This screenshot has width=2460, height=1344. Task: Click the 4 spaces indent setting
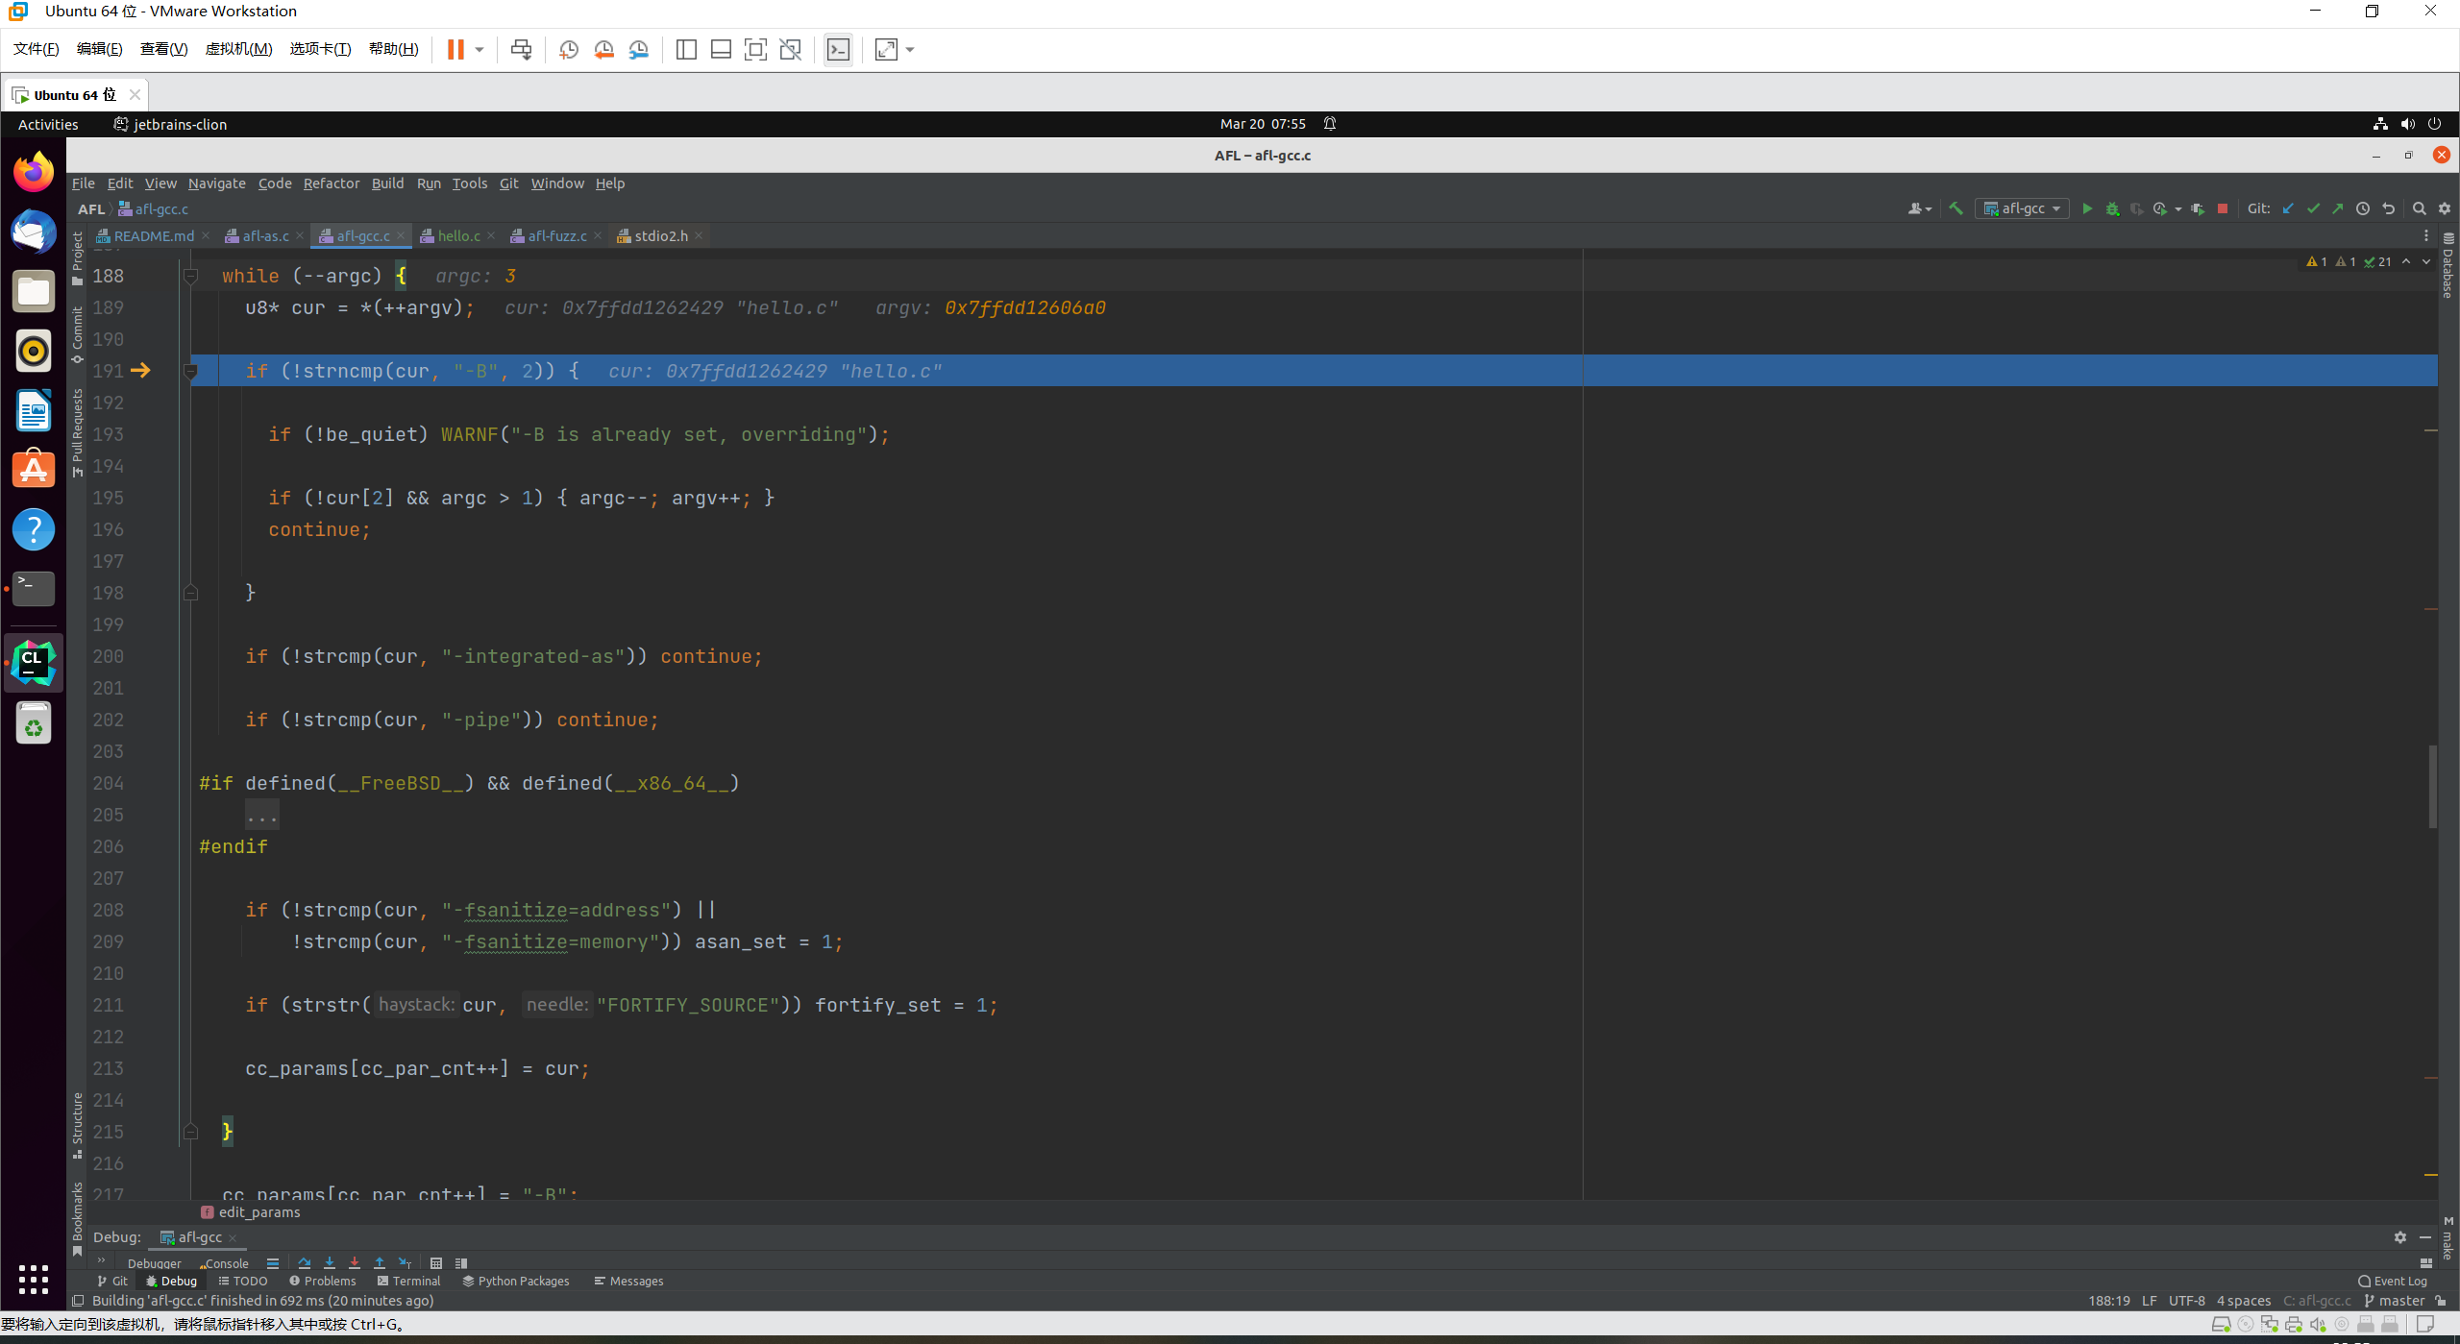tap(2244, 1301)
